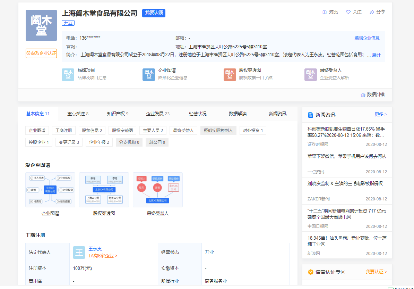The image size is (414, 289).
Task: Select the 疑似实际控制人 chip
Action: tap(218, 131)
